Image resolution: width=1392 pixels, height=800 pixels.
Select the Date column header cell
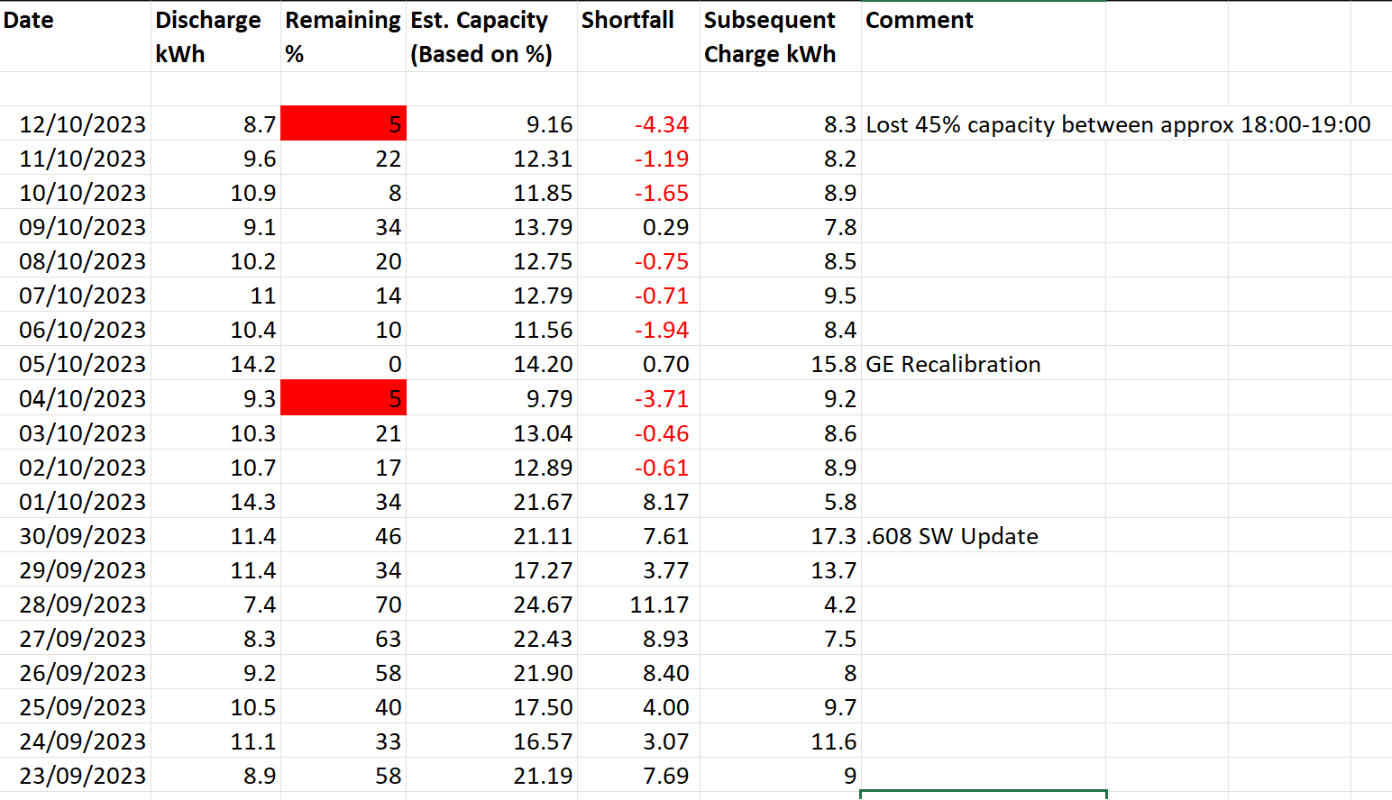tap(76, 37)
